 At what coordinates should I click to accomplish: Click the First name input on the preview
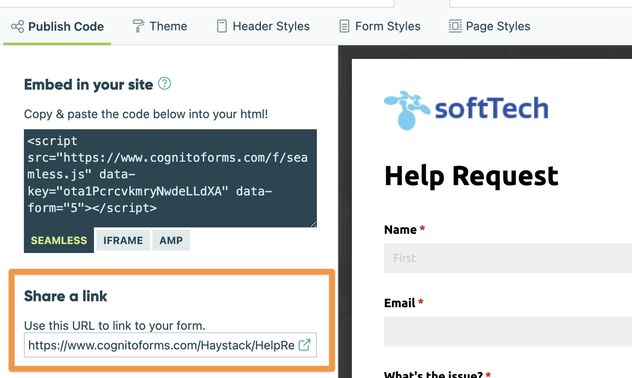504,257
